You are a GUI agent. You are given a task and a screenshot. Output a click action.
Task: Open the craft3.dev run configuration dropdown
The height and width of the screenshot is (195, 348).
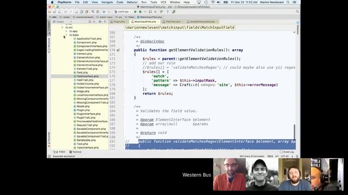pos(123,12)
